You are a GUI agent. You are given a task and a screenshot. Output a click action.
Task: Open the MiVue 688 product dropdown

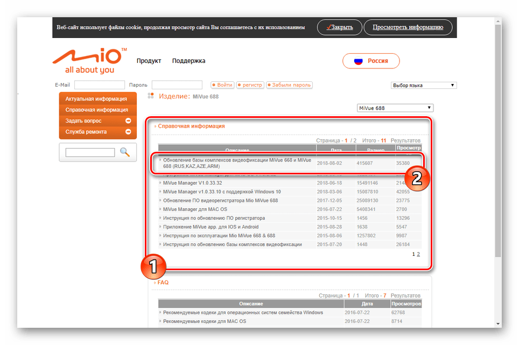(x=395, y=108)
